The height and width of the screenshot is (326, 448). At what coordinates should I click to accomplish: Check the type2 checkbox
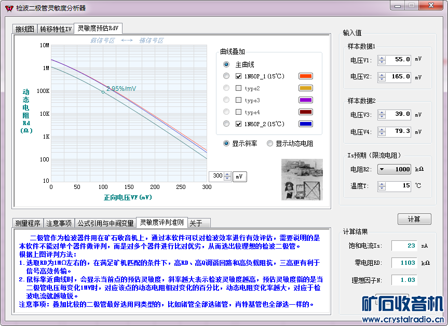point(239,88)
